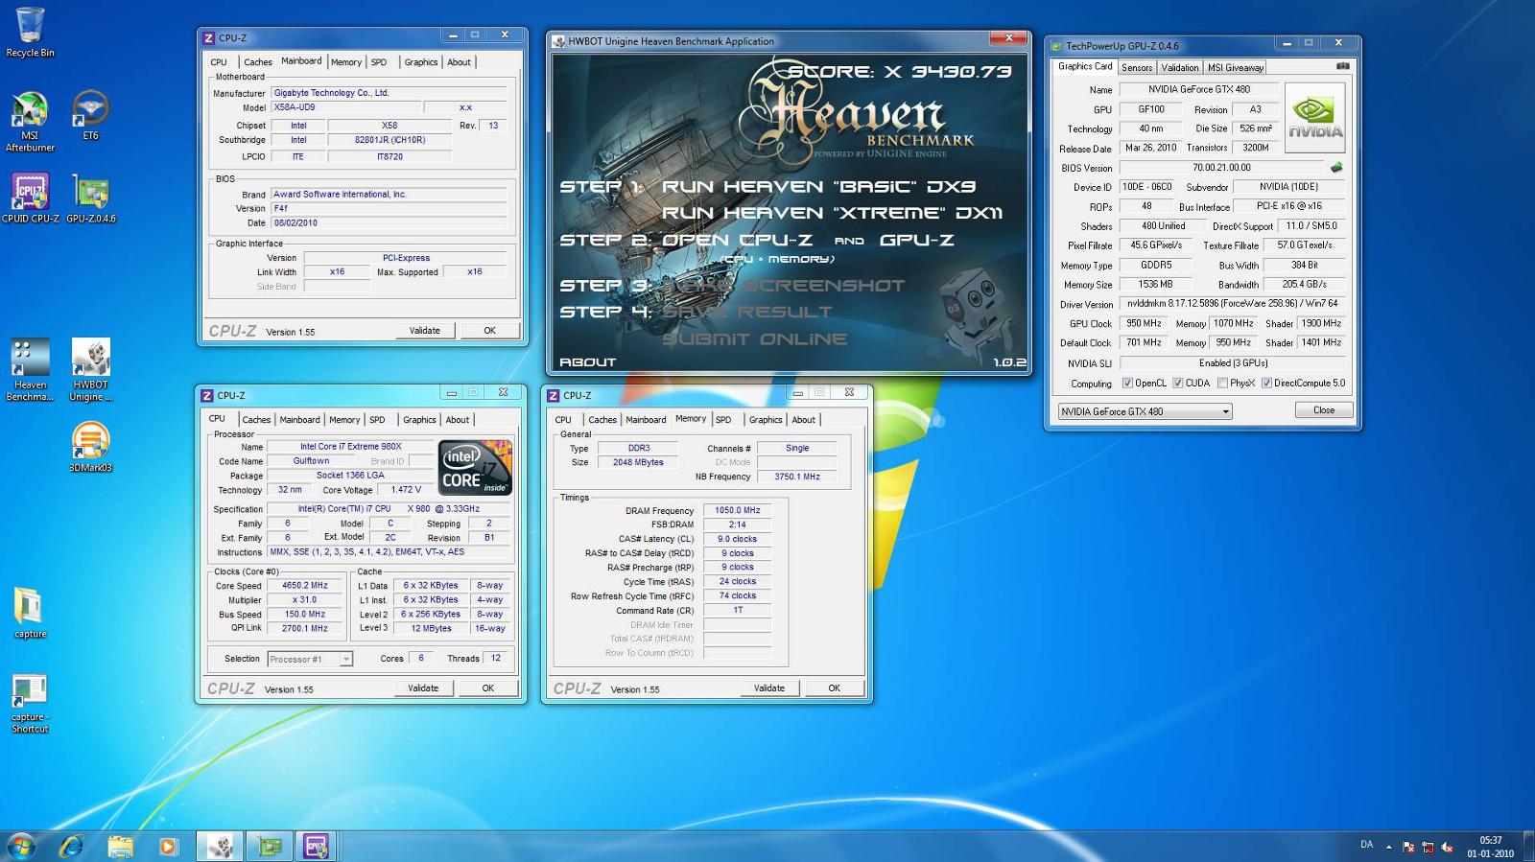This screenshot has height=862, width=1535.
Task: Open the NVIDIA GeForce GTX 480 dropdown
Action: pos(1145,411)
